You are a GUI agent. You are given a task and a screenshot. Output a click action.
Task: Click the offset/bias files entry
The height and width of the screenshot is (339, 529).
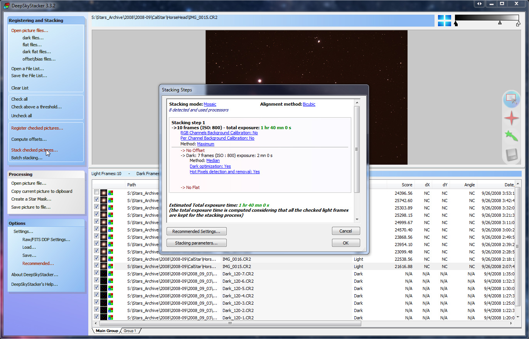[39, 59]
